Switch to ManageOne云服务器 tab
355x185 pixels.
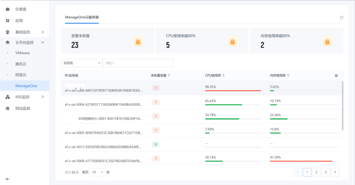82,17
